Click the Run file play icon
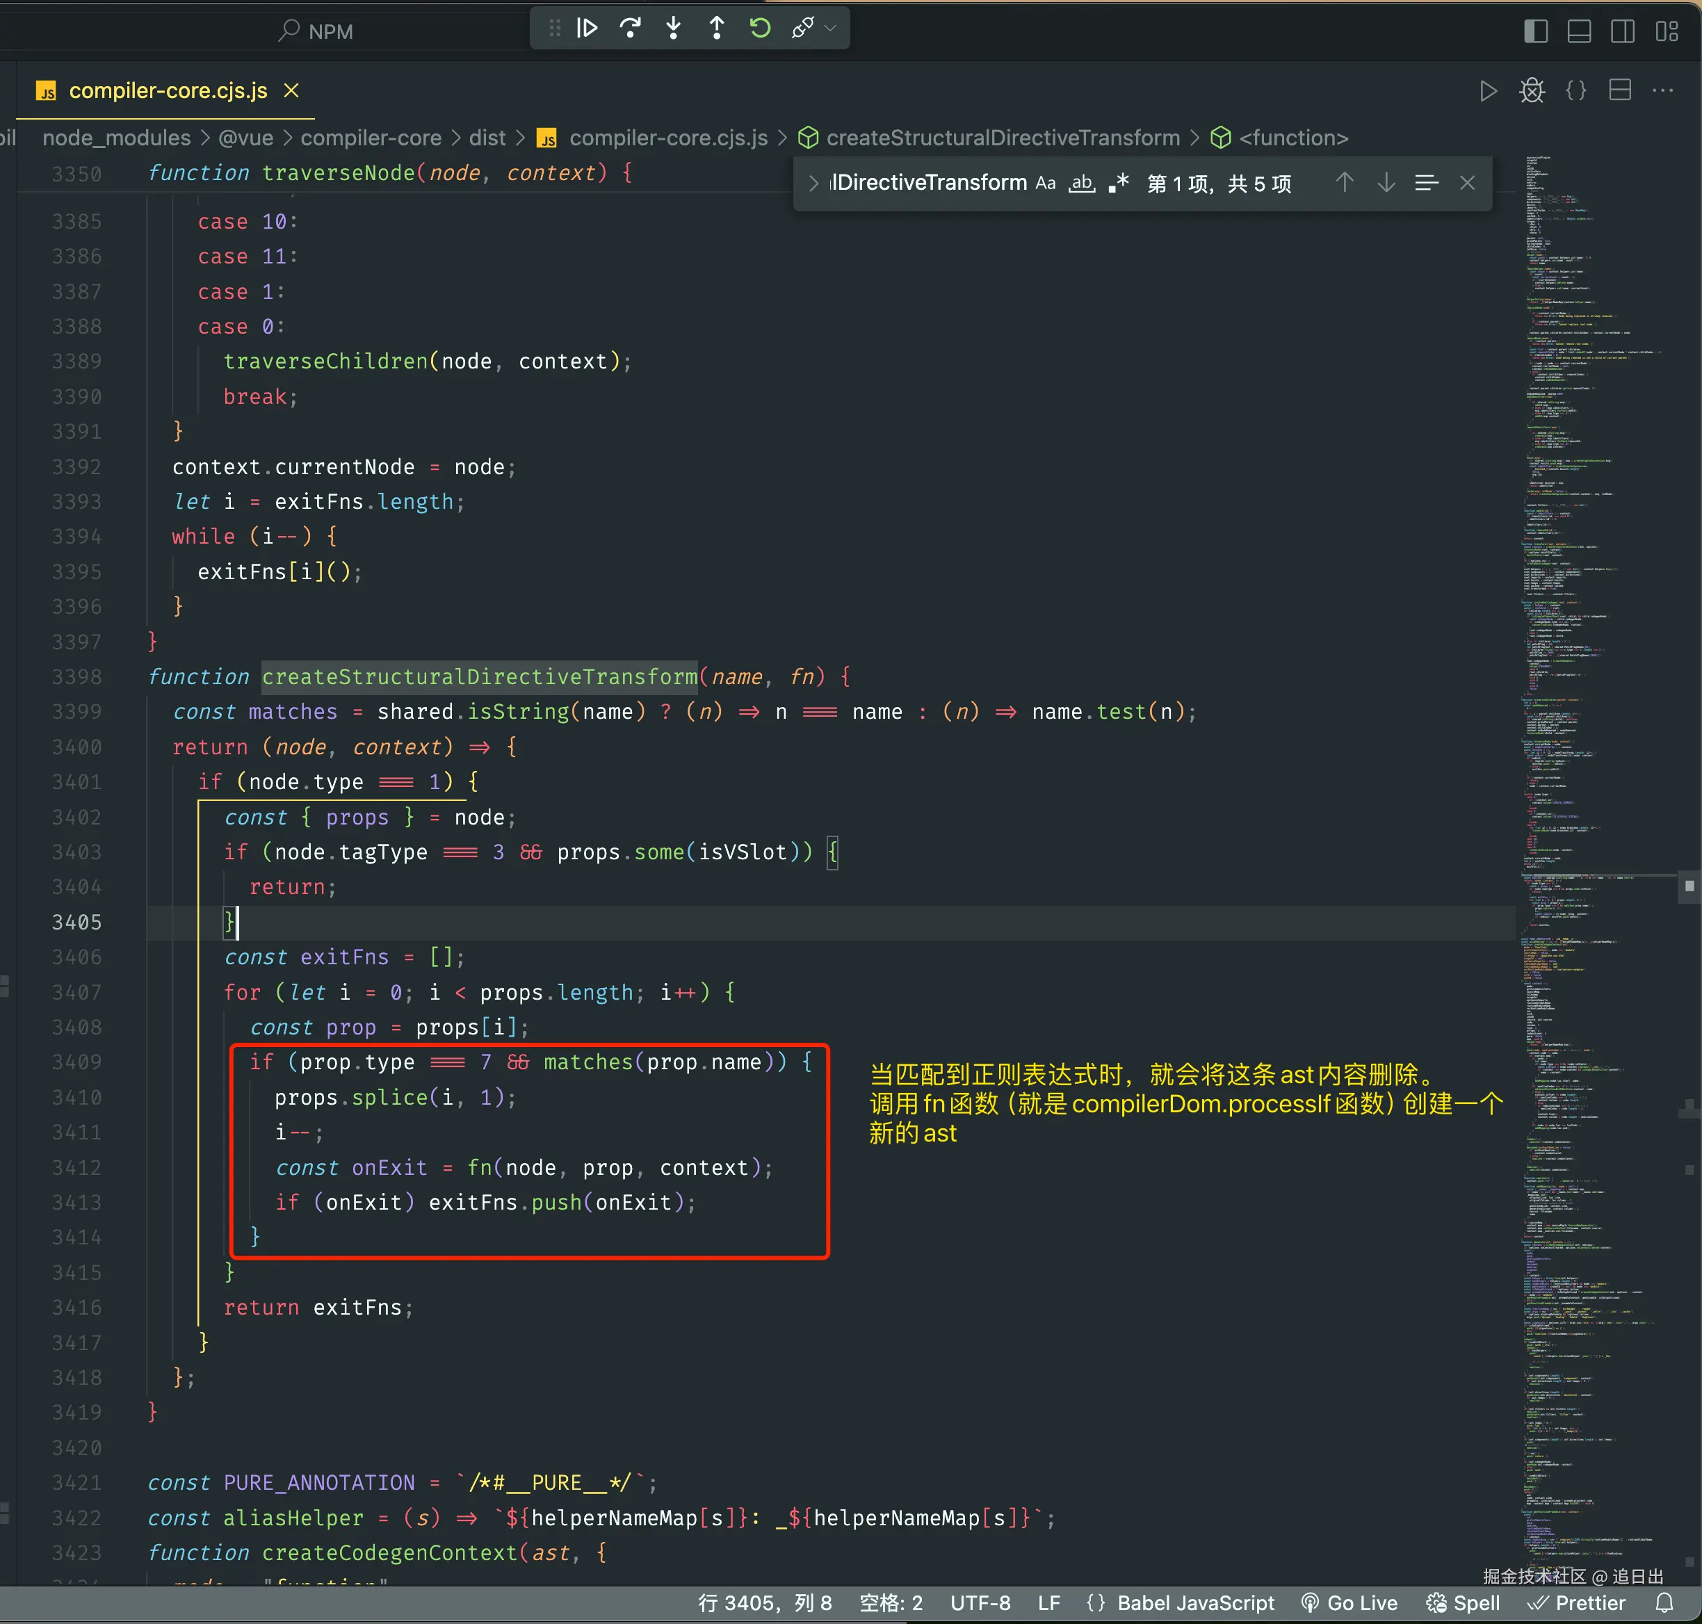Screen dimensions: 1702x1624 point(1487,91)
